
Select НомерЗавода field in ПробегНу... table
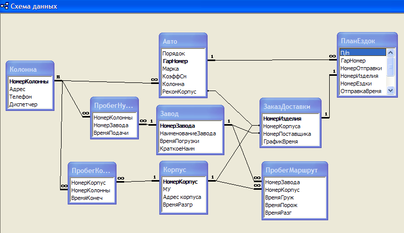click(114, 125)
